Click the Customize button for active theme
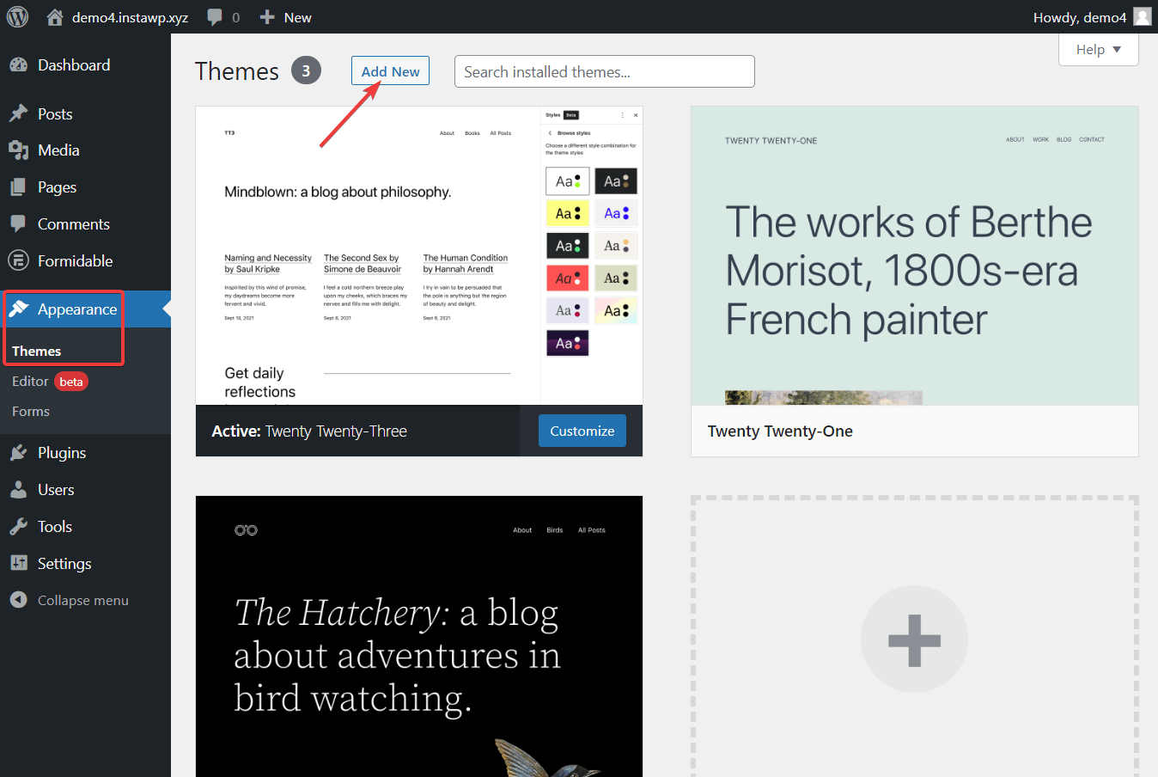 pos(582,431)
